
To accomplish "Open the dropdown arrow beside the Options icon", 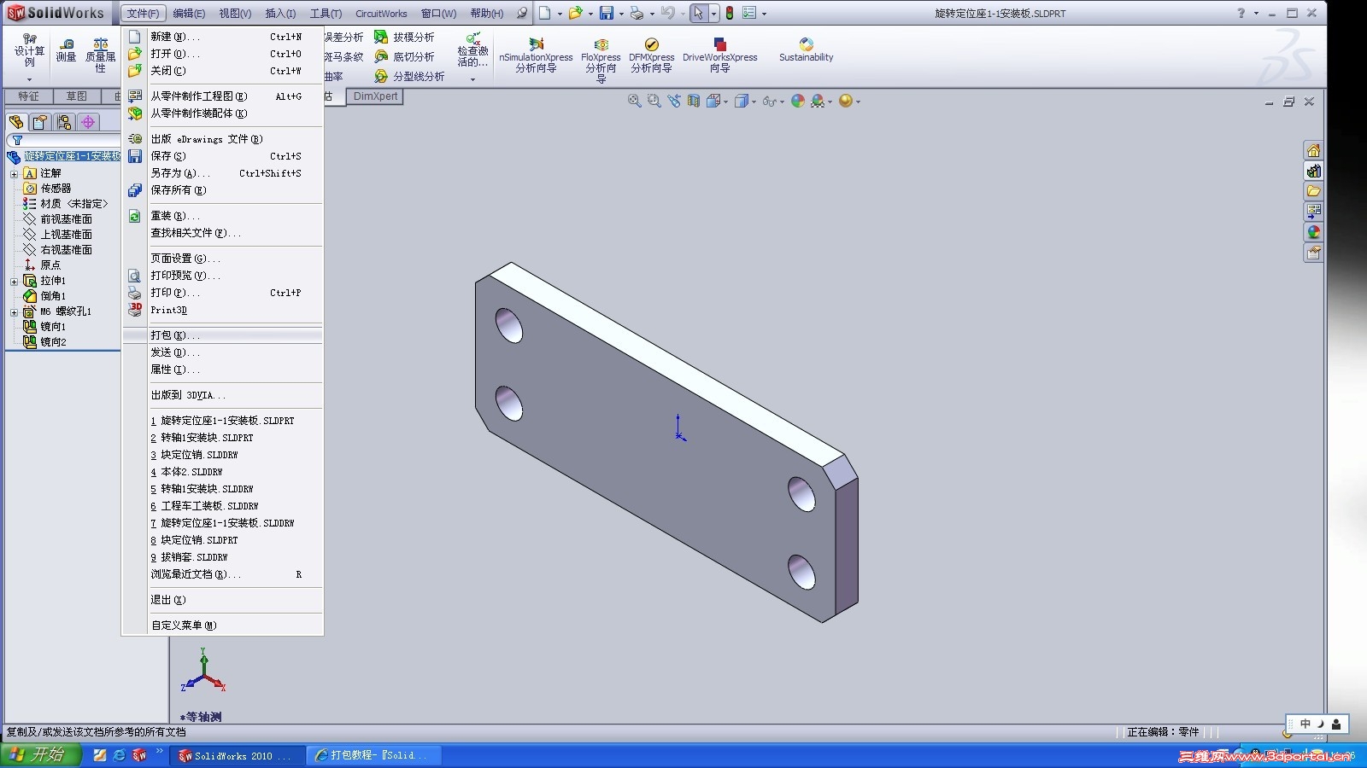I will tap(764, 14).
